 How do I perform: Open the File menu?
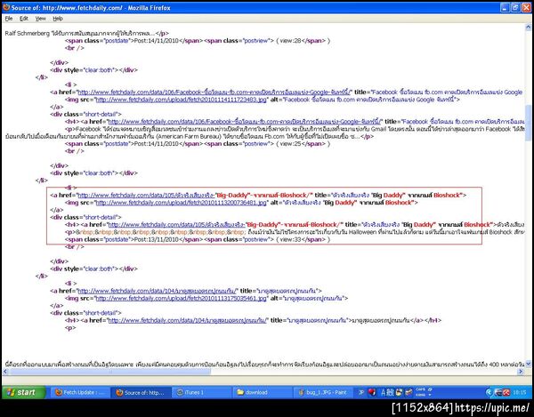tap(9, 19)
